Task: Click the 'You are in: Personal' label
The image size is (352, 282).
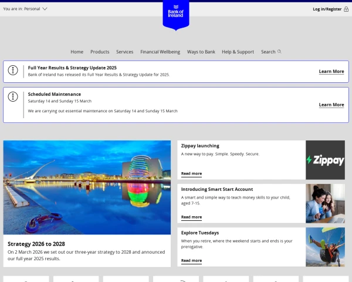Action: click(x=22, y=9)
